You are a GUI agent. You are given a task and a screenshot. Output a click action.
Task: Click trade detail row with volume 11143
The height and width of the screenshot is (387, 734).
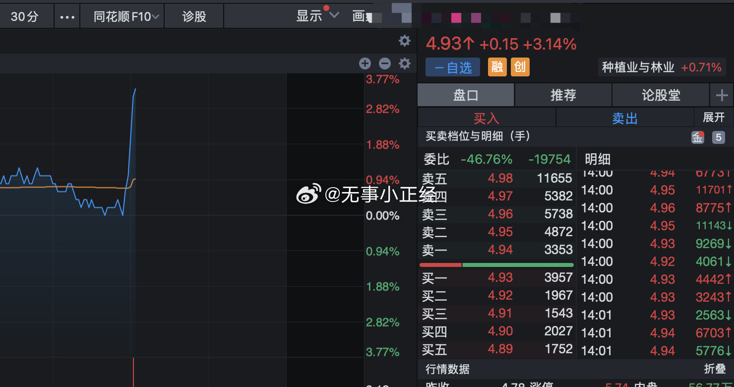pos(656,226)
